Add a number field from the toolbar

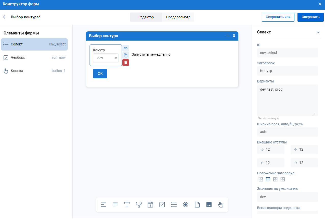tap(138, 205)
